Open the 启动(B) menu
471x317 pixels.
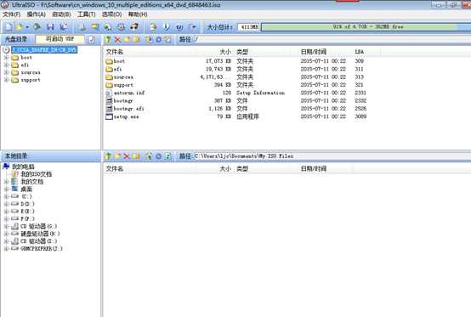[x=61, y=14]
